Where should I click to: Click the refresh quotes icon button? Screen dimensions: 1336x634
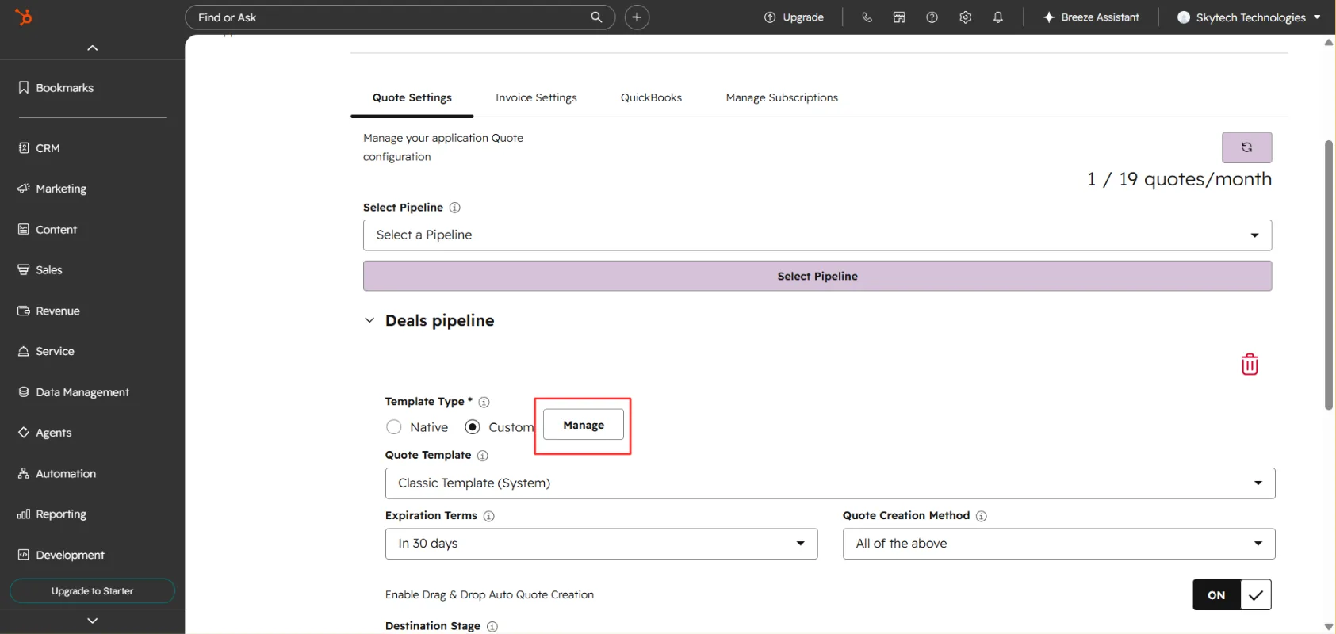click(1246, 147)
